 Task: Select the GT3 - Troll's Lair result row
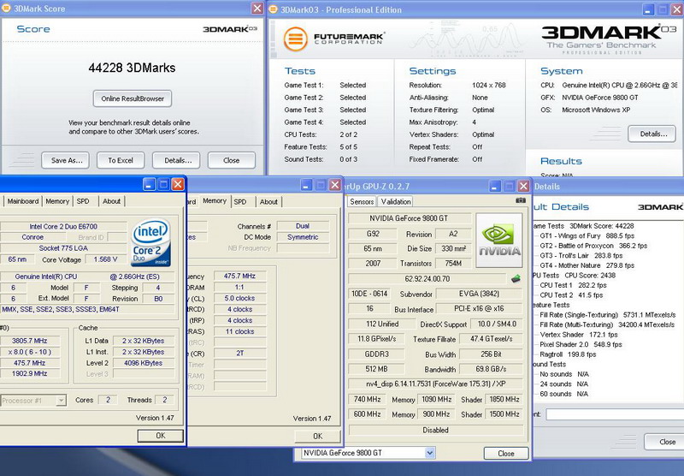pos(581,255)
